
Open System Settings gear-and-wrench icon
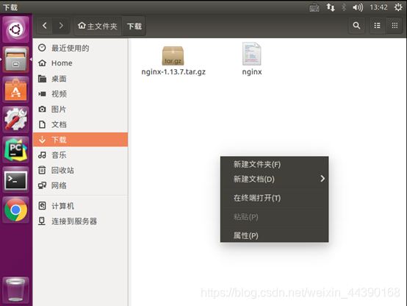pos(16,120)
